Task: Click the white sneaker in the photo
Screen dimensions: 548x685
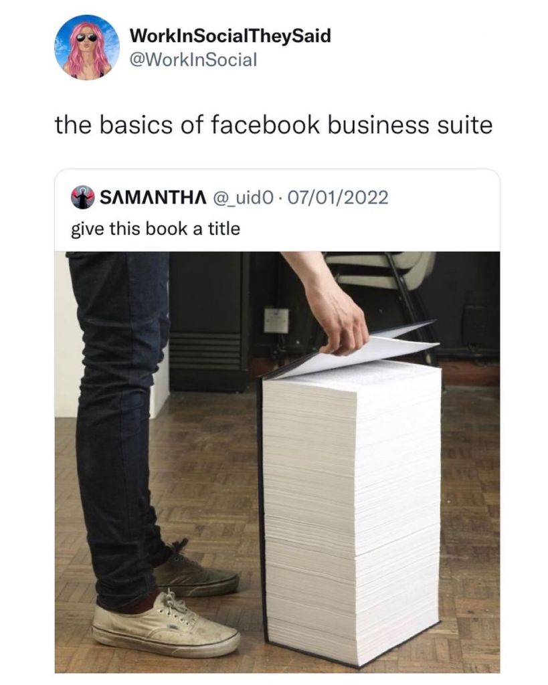Action: click(x=166, y=625)
